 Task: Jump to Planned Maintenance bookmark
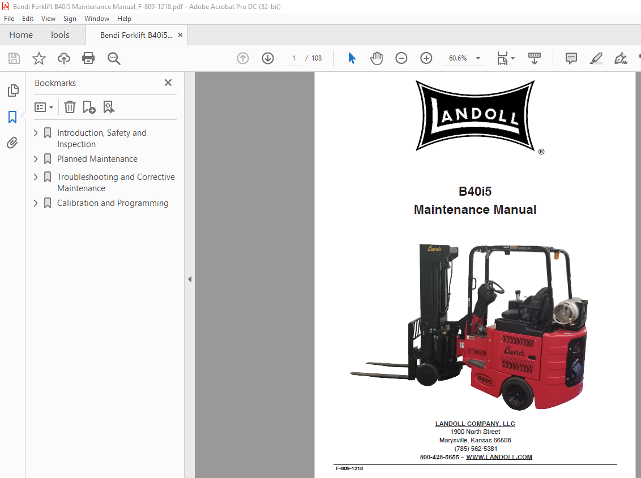tap(97, 159)
